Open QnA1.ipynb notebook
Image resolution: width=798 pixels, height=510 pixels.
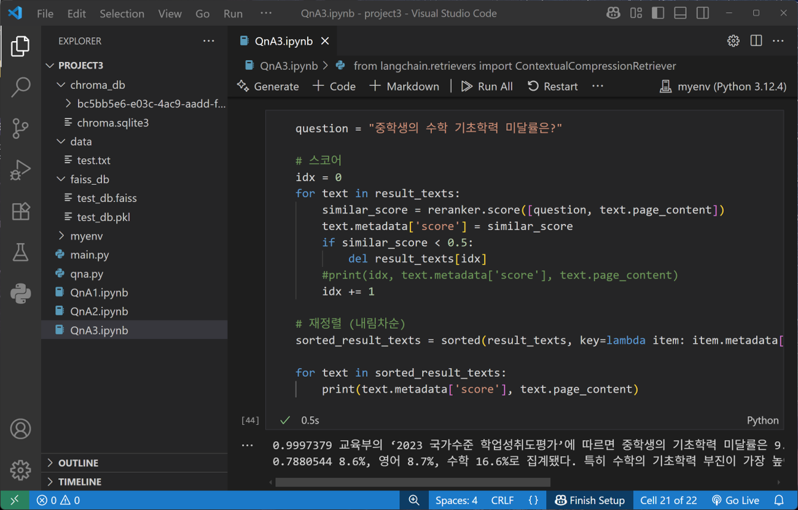click(x=135, y=293)
